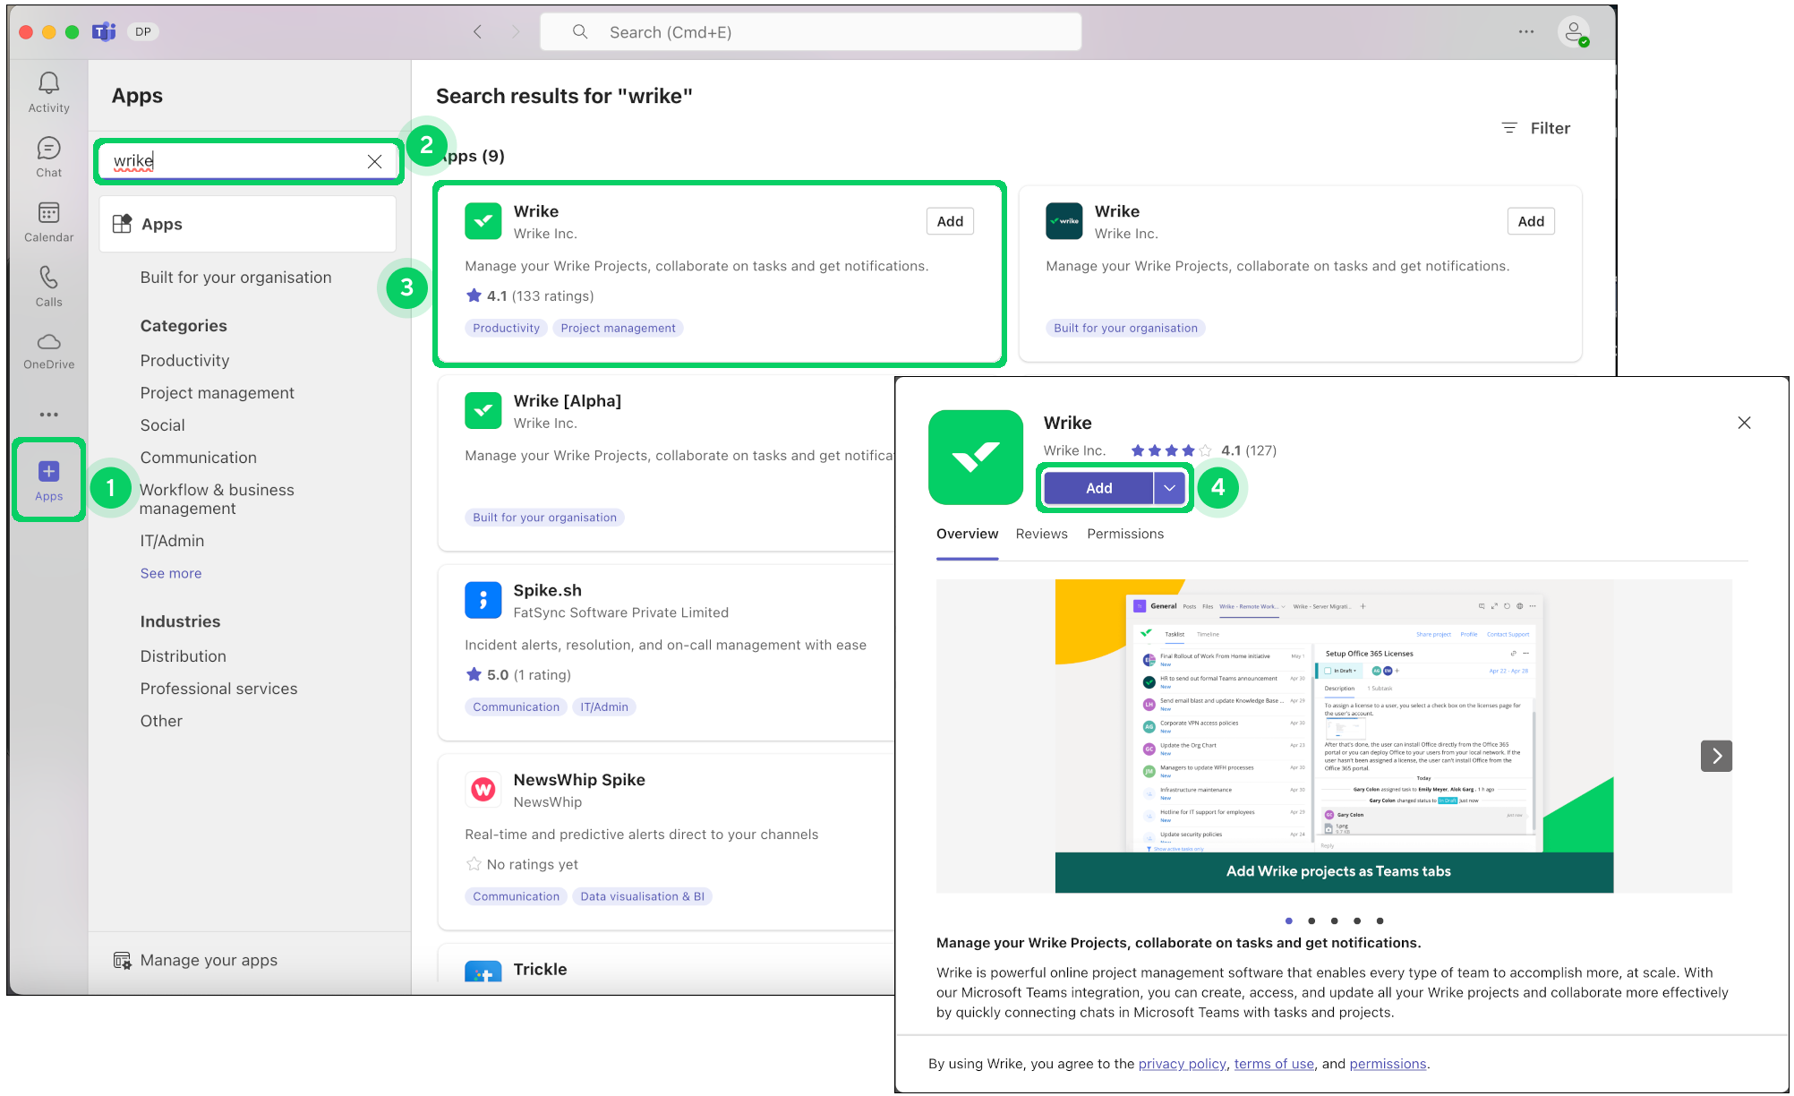
Task: Select the third carousel dot indicator
Action: [x=1334, y=920]
